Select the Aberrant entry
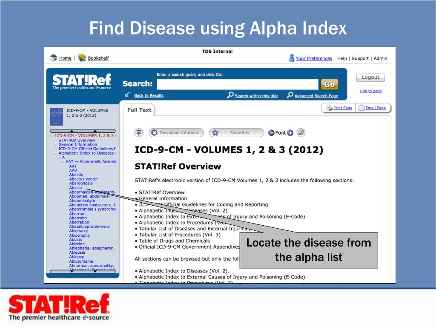 (x=77, y=214)
